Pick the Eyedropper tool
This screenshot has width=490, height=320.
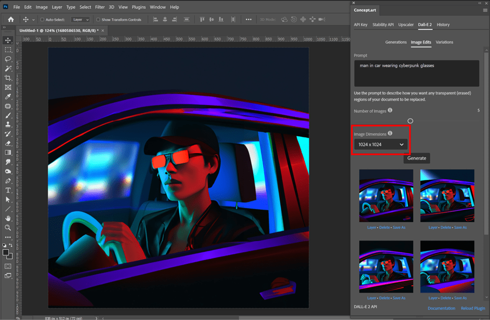coord(8,97)
